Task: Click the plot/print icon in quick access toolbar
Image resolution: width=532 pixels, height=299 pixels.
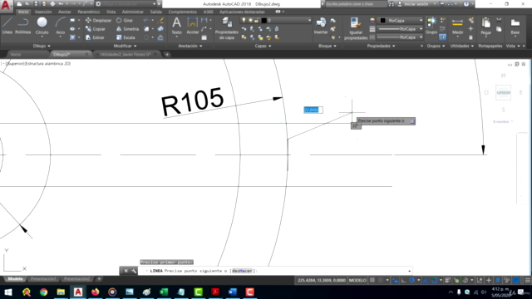Action: (52, 3)
